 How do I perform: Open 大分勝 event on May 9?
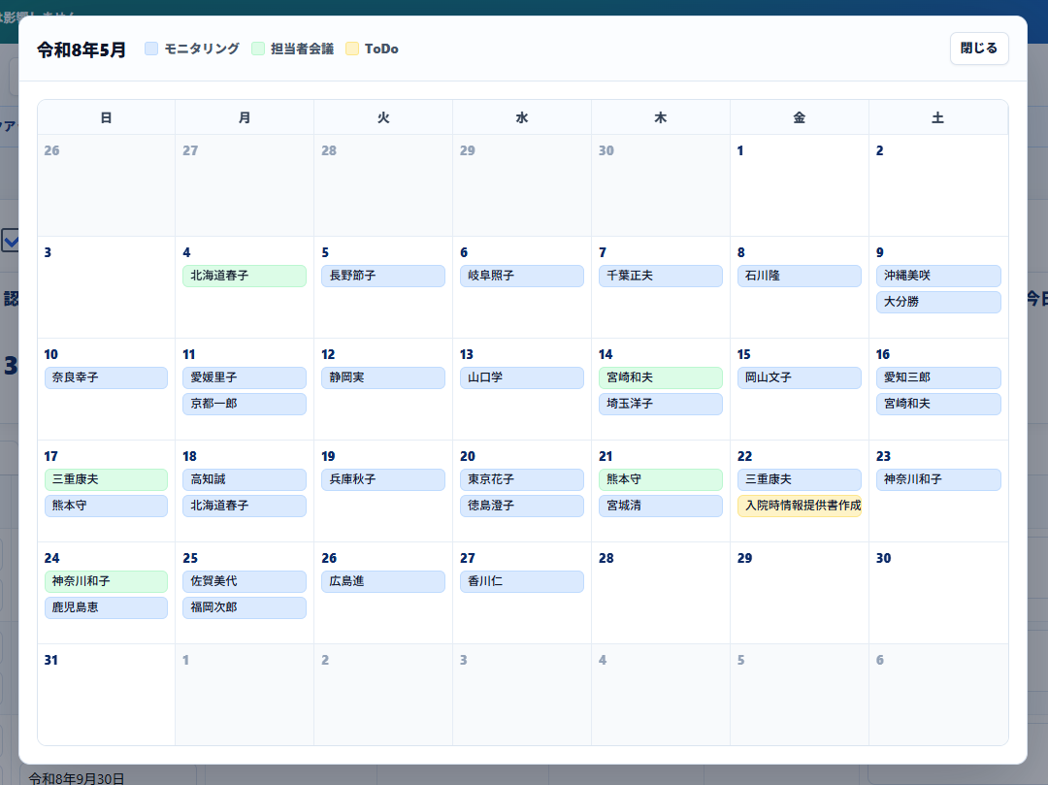pyautogui.click(x=938, y=302)
